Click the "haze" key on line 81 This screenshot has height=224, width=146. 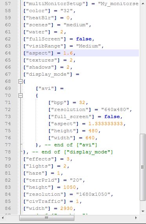(35, 173)
